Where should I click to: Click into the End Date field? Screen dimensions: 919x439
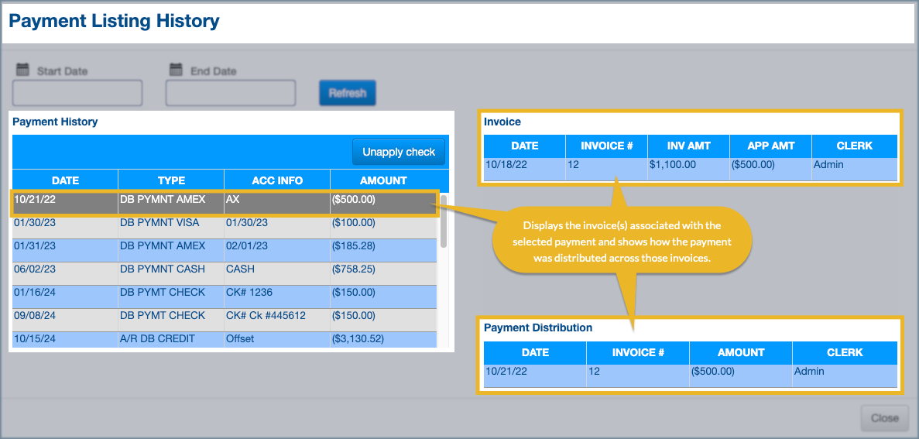coord(231,93)
